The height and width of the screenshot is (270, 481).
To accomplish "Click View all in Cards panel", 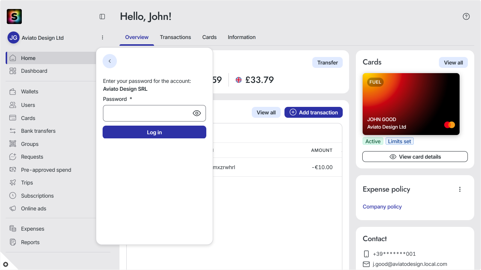I will (x=453, y=63).
